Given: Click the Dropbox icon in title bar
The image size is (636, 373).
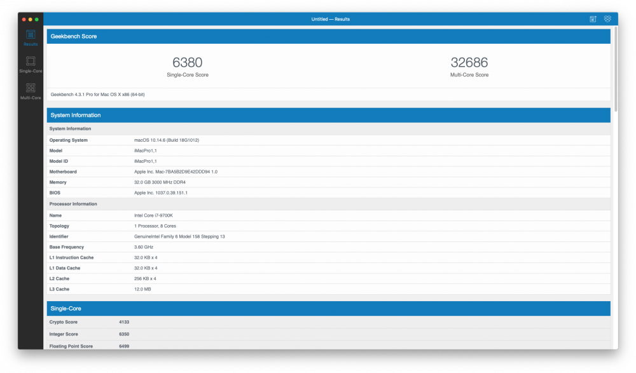Looking at the screenshot, I should click(x=607, y=18).
